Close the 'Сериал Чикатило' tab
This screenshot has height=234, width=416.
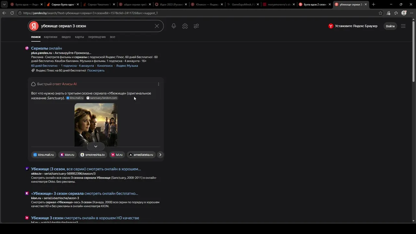tap(114, 5)
